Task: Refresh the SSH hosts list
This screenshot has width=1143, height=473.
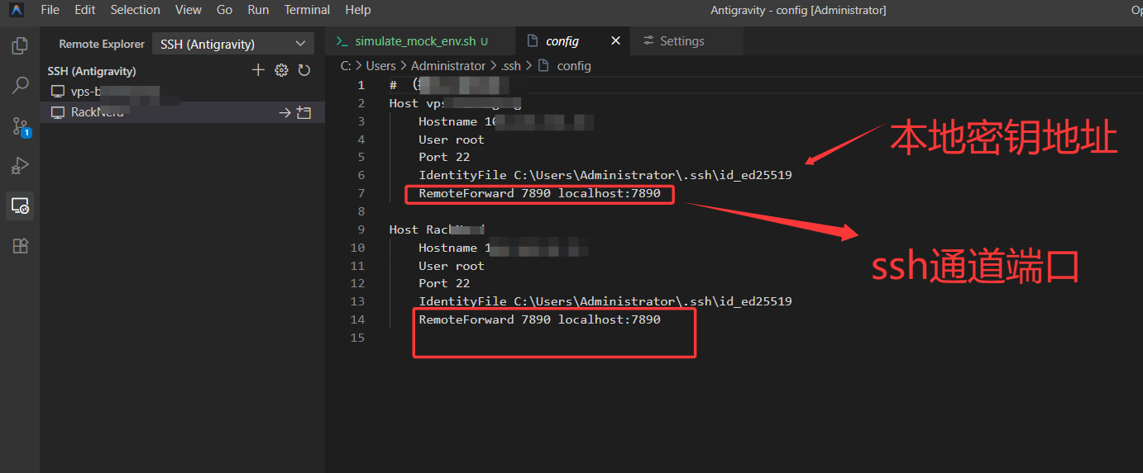Action: (304, 71)
